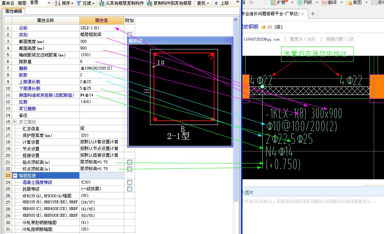Click the copy components from other floors icon
This screenshot has height=234, width=384.
coord(101,3)
